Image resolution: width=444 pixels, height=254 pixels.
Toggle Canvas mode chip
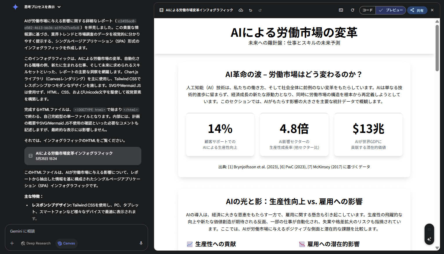66,243
